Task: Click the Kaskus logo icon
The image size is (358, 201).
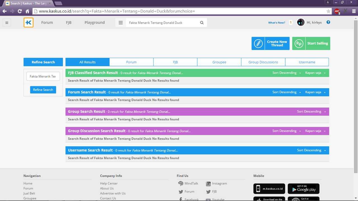Action: (x=29, y=23)
